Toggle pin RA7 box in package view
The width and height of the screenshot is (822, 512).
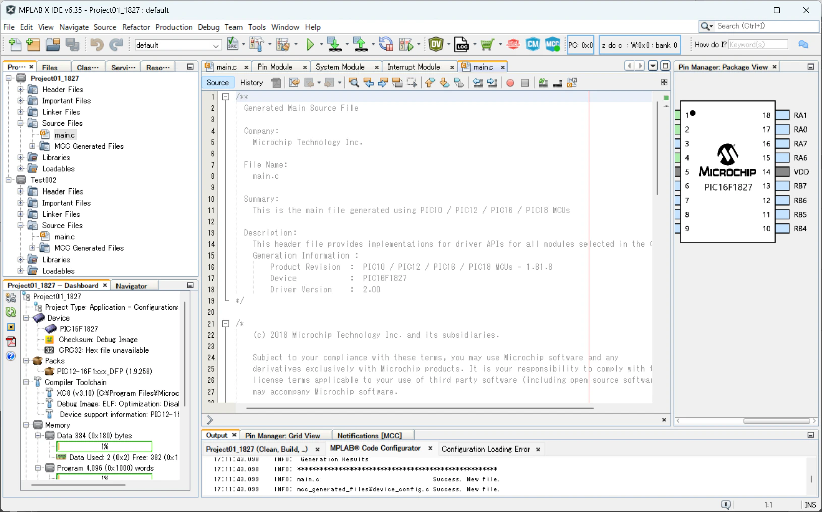tap(782, 144)
